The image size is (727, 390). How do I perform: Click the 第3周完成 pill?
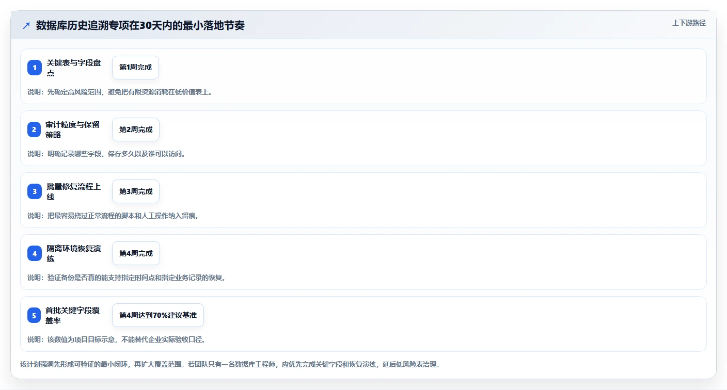(x=136, y=191)
